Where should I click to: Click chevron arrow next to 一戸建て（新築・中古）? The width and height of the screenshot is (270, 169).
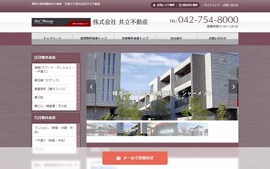(78, 141)
